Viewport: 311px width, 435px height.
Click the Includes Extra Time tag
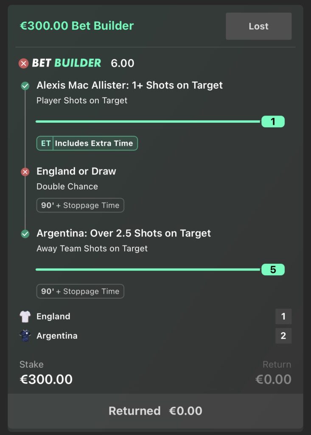click(x=87, y=143)
